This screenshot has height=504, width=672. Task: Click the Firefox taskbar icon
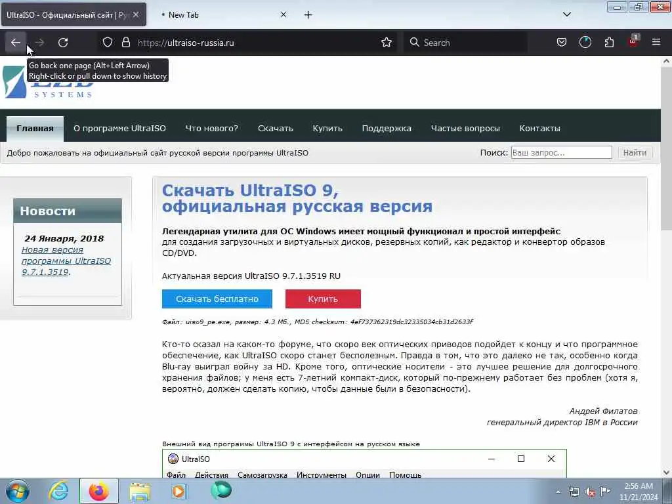[x=98, y=491]
